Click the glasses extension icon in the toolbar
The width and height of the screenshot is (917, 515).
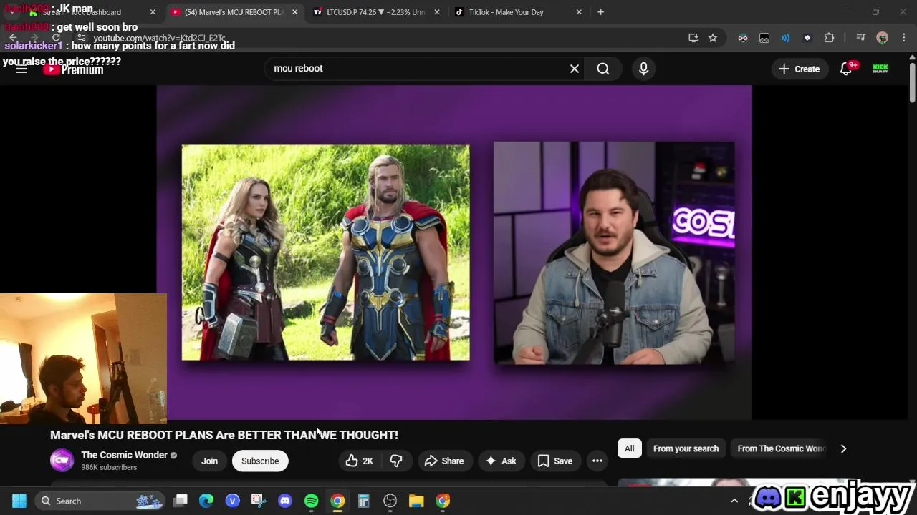point(743,38)
